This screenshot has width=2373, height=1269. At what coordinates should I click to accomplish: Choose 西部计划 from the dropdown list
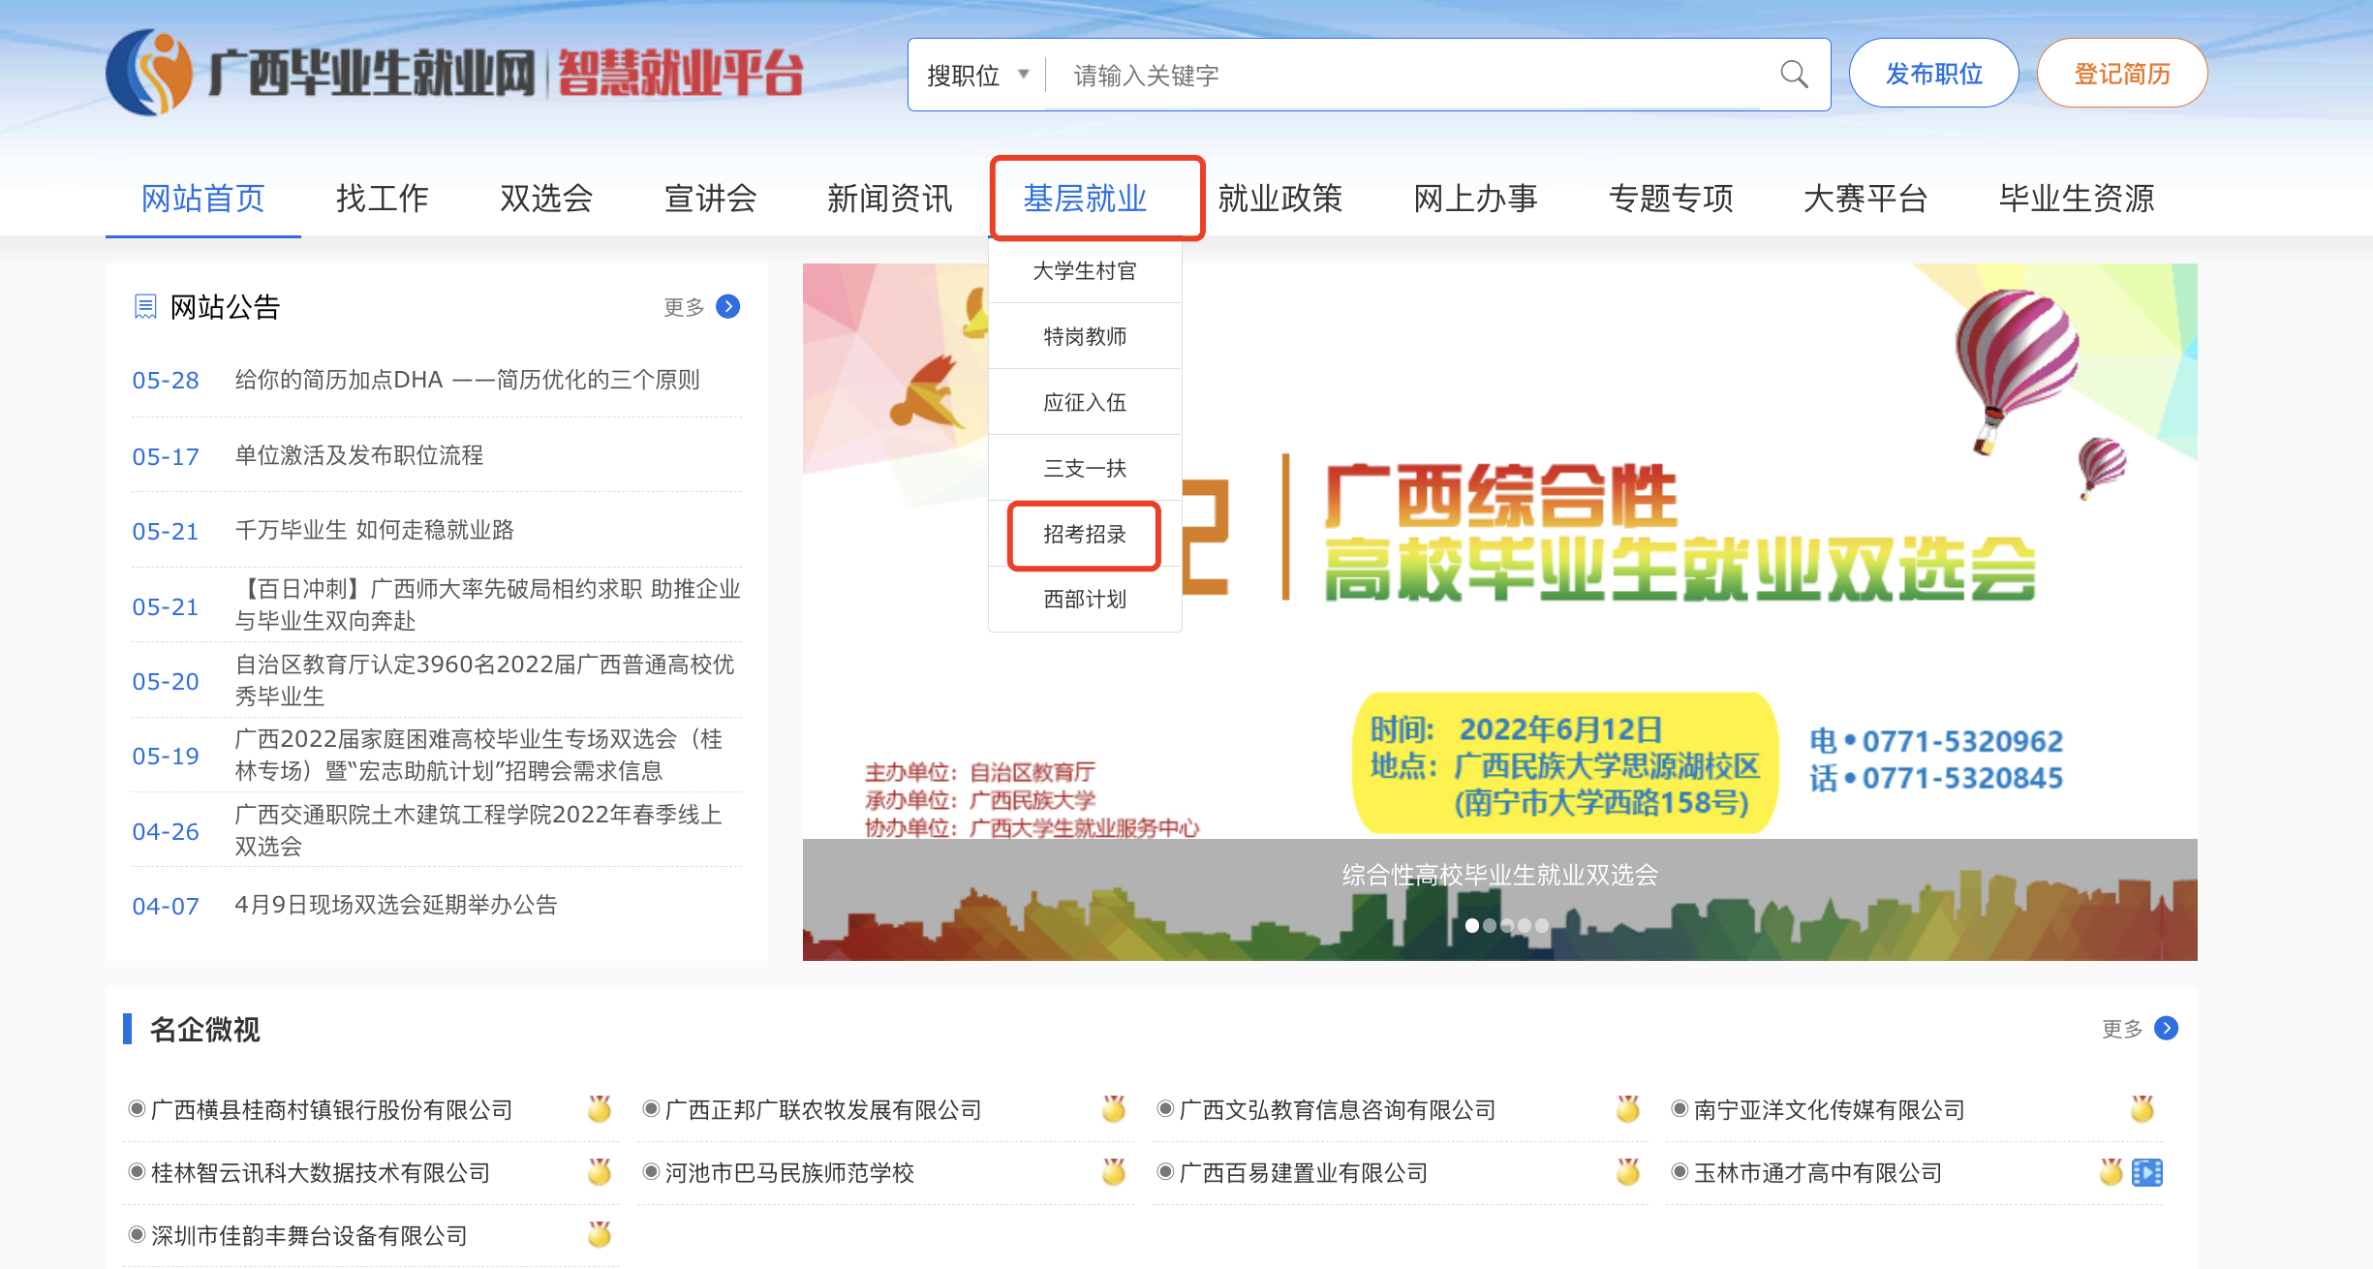coord(1085,600)
